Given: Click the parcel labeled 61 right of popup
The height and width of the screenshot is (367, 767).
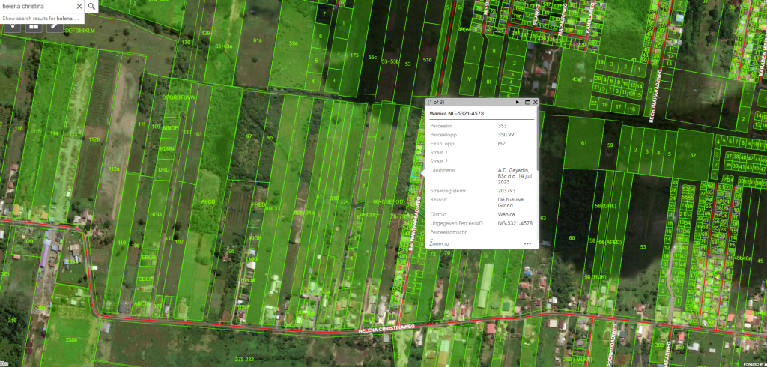Looking at the screenshot, I should pos(583,142).
